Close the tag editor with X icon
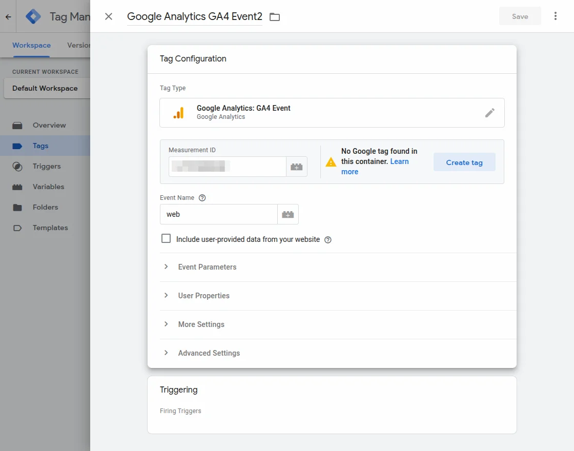574x451 pixels. [109, 16]
